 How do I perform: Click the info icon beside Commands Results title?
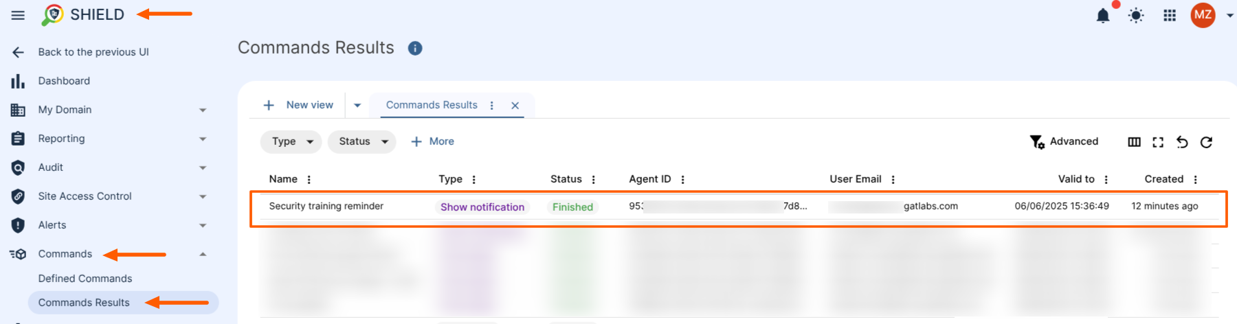coord(415,48)
